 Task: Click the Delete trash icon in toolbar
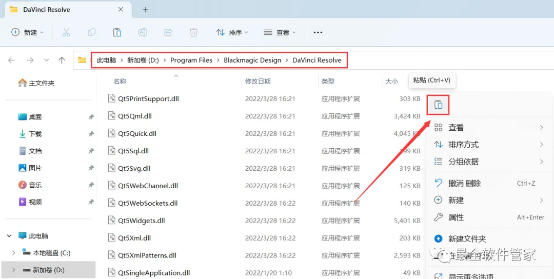coord(193,32)
